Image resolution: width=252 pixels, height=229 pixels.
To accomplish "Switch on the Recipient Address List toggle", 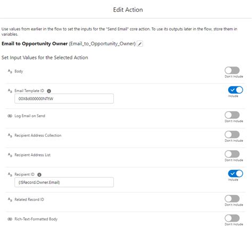I will (x=232, y=154).
